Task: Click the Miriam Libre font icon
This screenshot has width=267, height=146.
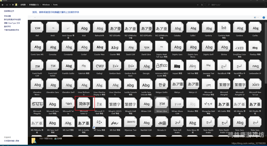Action: [162, 104]
